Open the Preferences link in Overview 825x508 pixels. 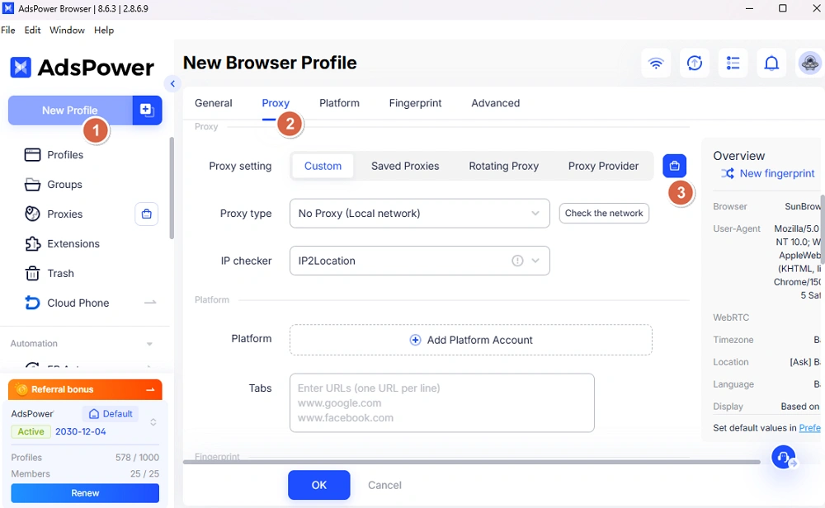click(810, 428)
